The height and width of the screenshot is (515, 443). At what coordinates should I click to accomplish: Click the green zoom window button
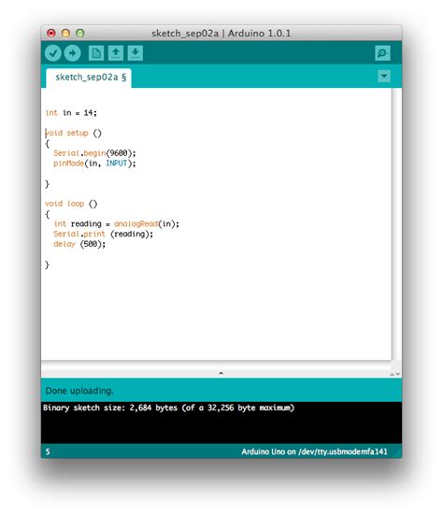(x=80, y=33)
